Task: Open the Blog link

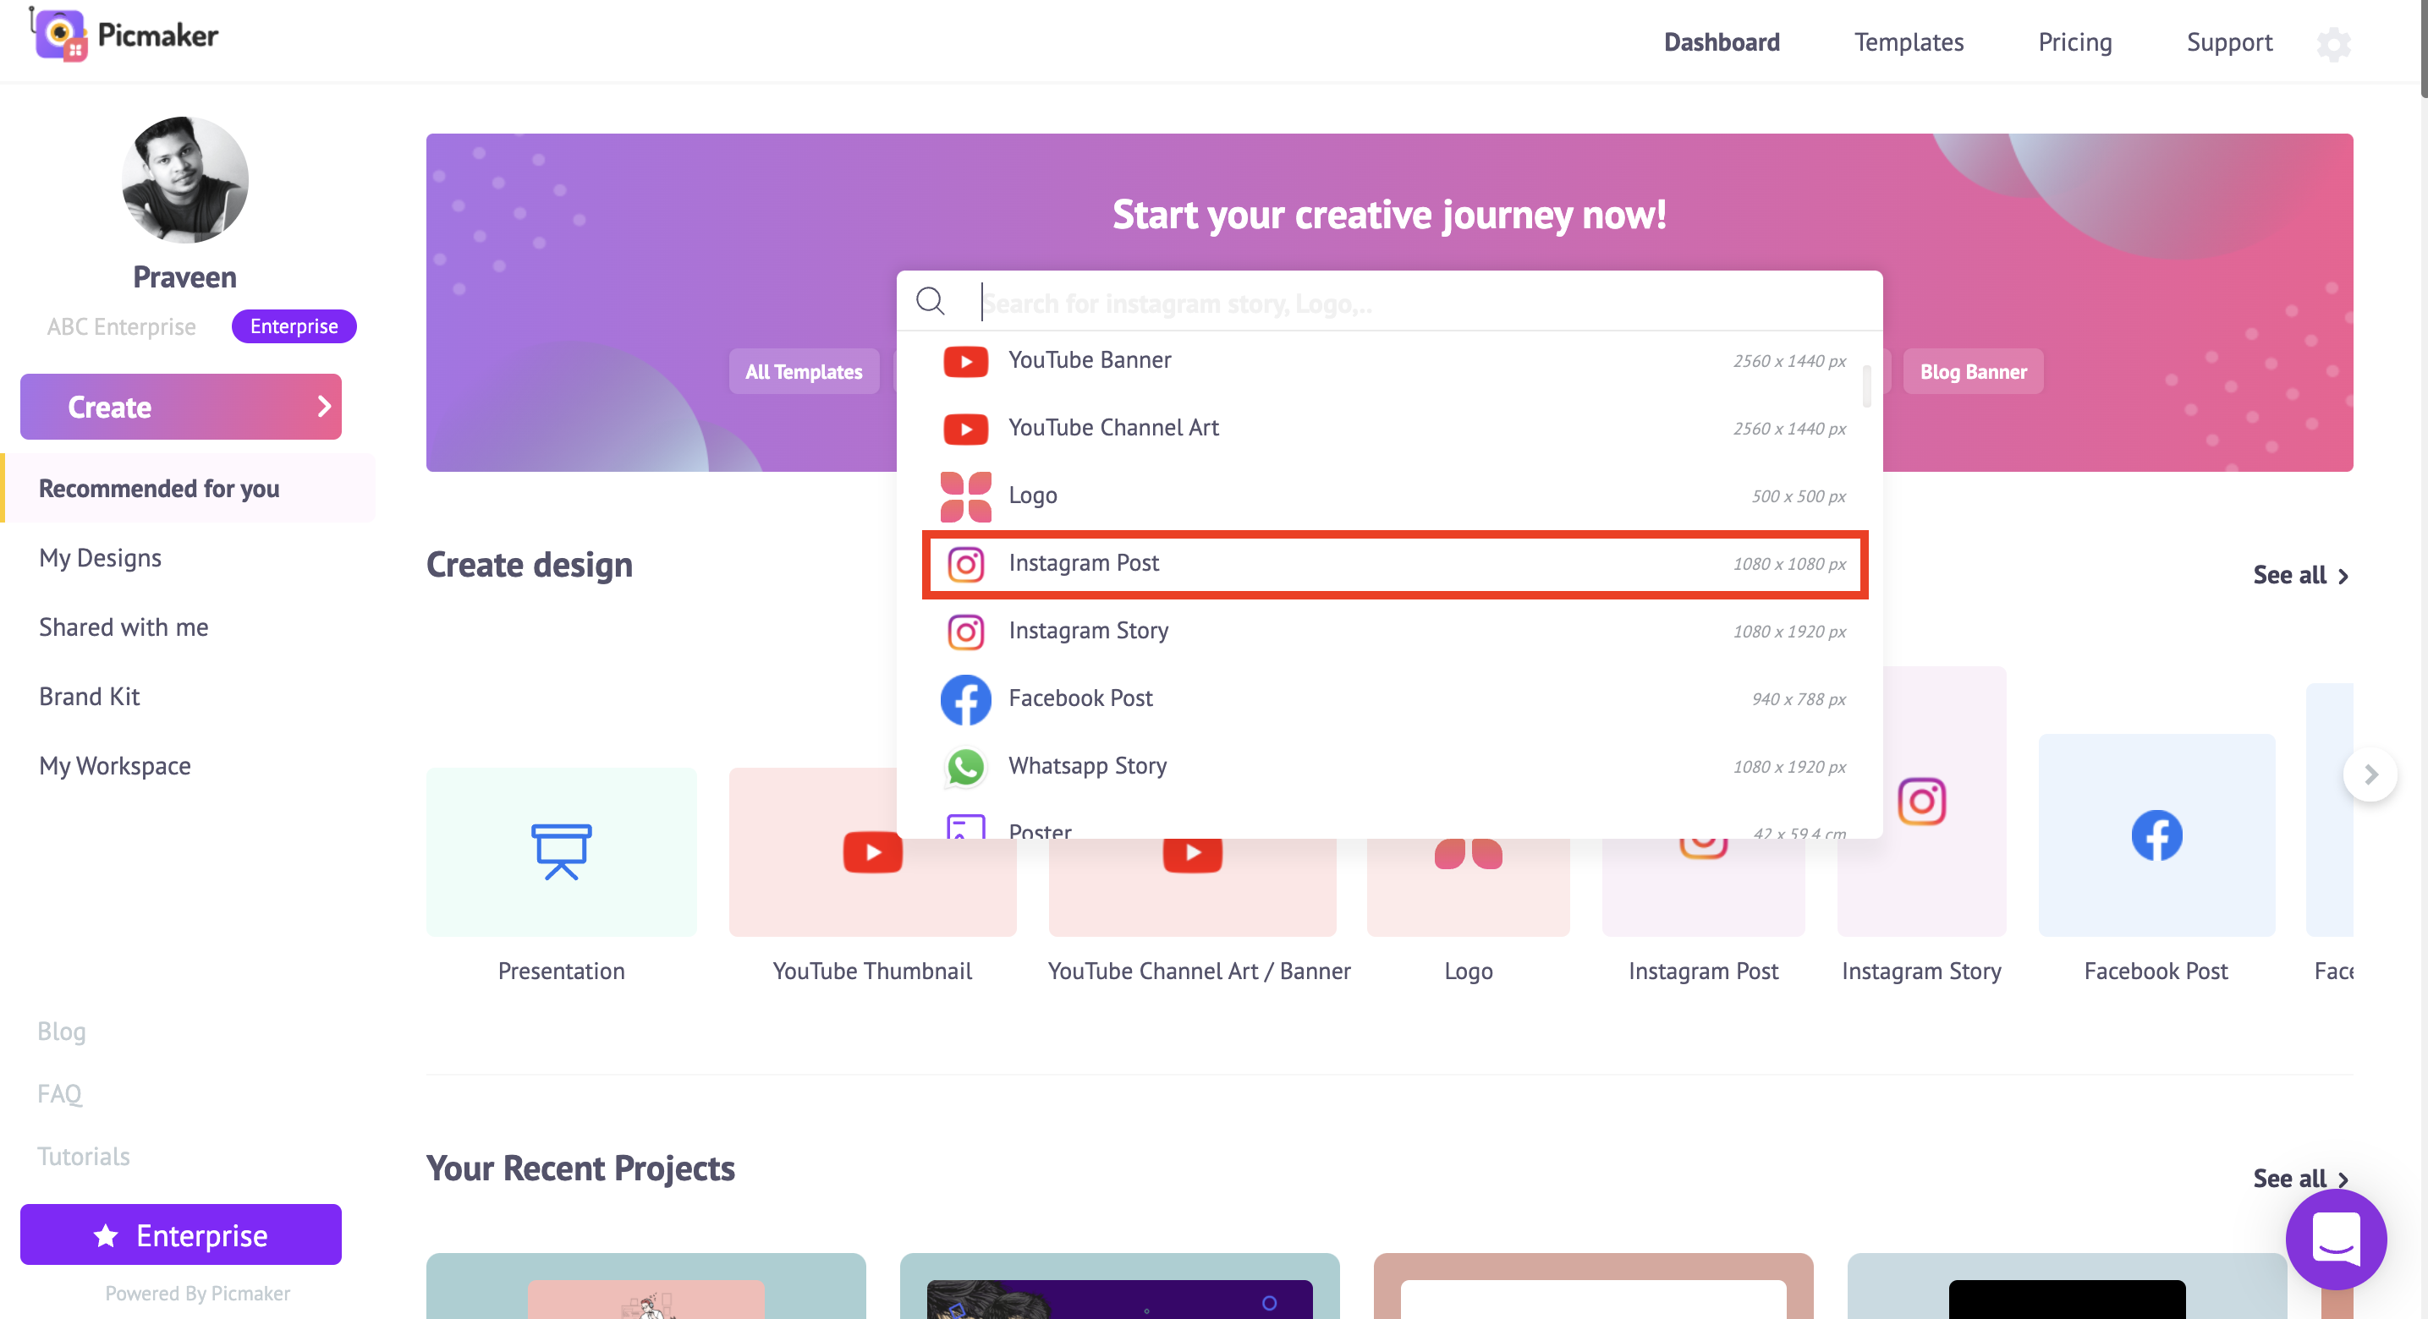Action: coord(61,1031)
